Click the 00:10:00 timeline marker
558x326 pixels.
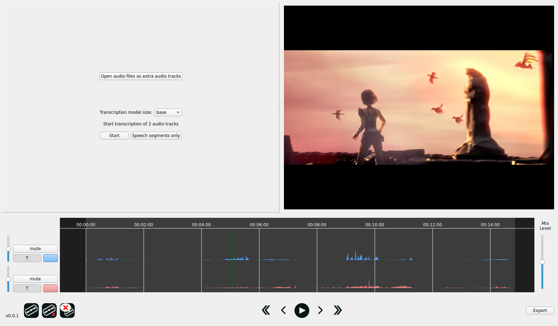(x=375, y=225)
